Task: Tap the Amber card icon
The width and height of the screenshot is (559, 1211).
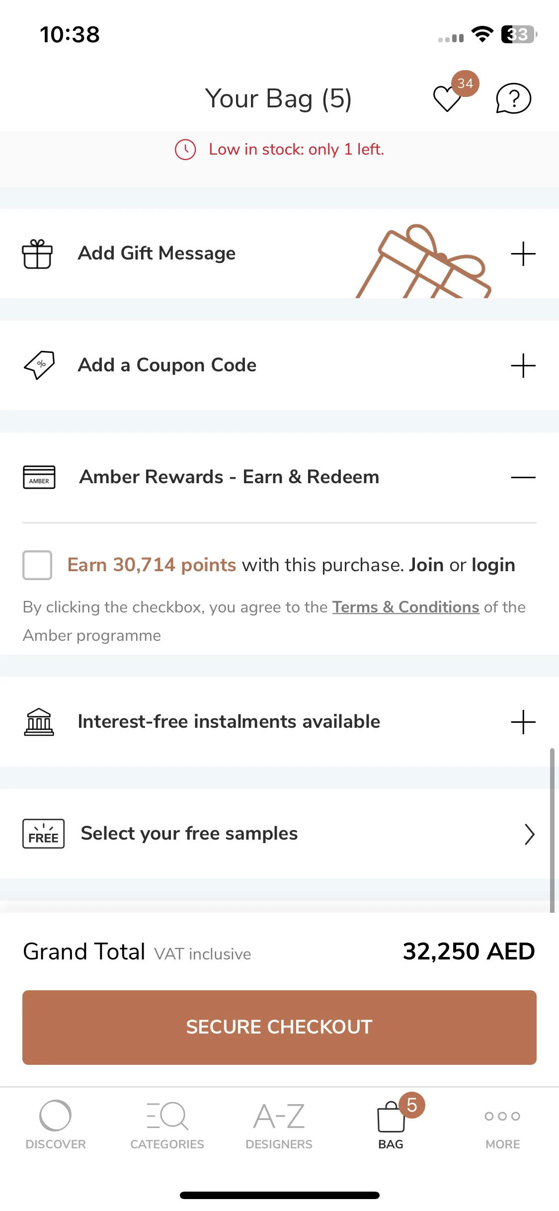Action: coord(39,477)
